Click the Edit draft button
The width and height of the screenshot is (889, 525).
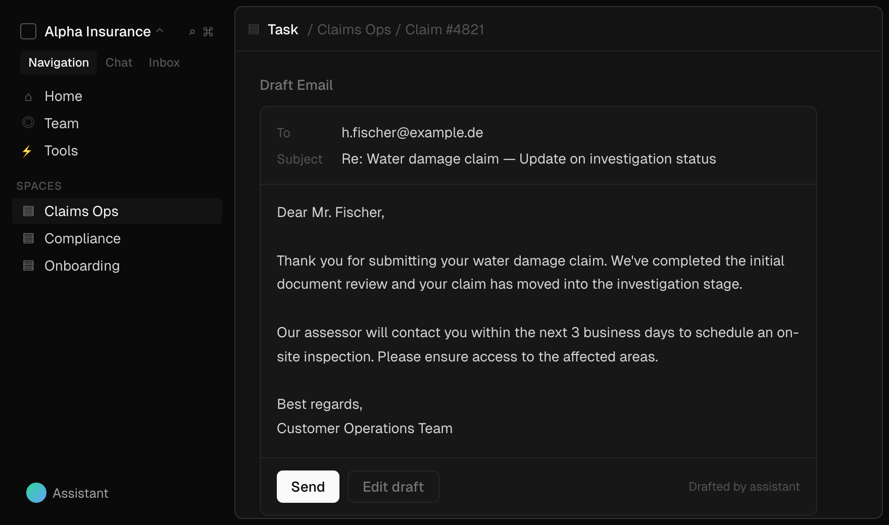pyautogui.click(x=393, y=487)
